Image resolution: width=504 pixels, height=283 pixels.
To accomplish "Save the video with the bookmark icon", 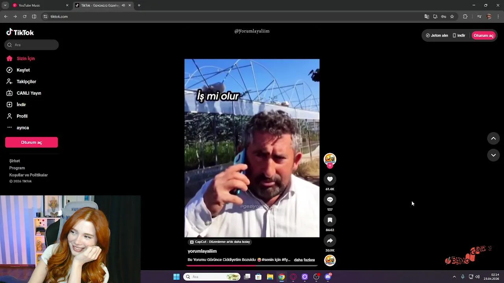I will 330,220.
